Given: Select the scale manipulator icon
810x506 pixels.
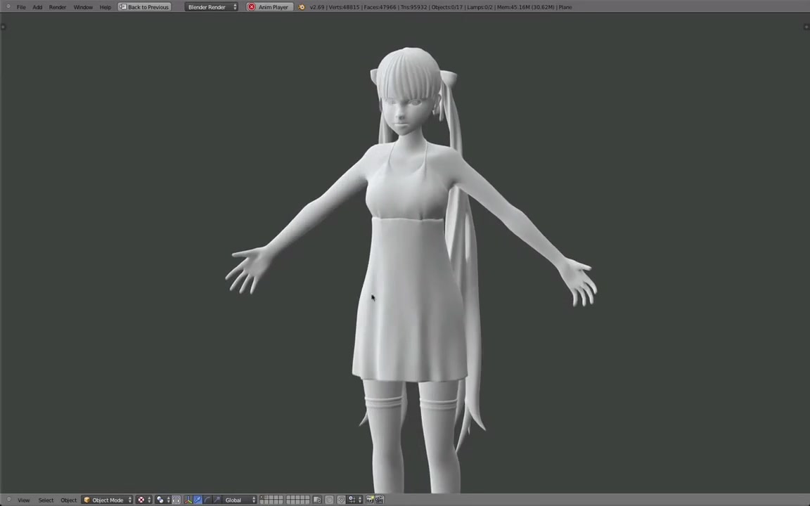Looking at the screenshot, I should tap(217, 500).
